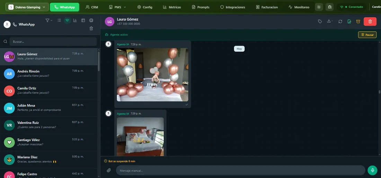Click the tag label icon in chat header

click(x=320, y=21)
